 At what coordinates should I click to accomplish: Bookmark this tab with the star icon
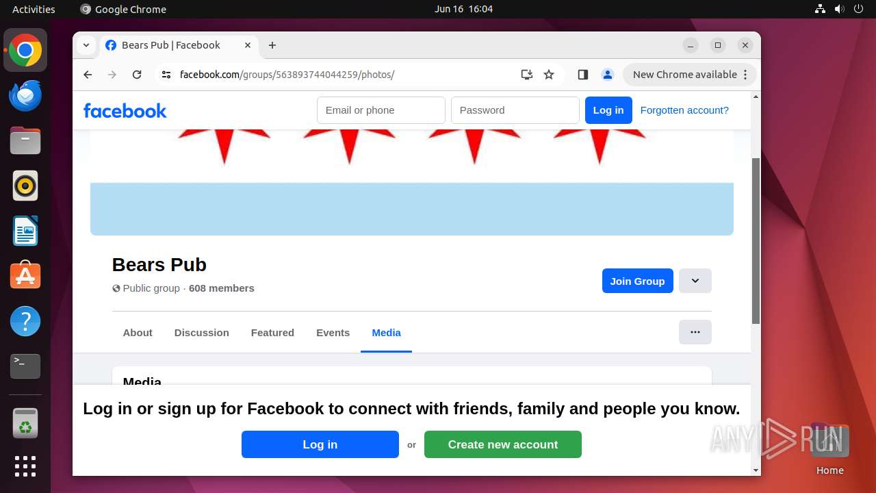[x=549, y=75]
